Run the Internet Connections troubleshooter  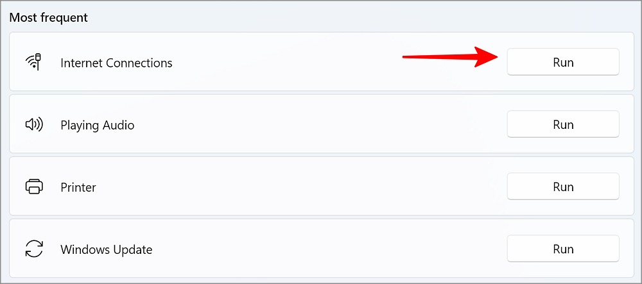pyautogui.click(x=563, y=62)
